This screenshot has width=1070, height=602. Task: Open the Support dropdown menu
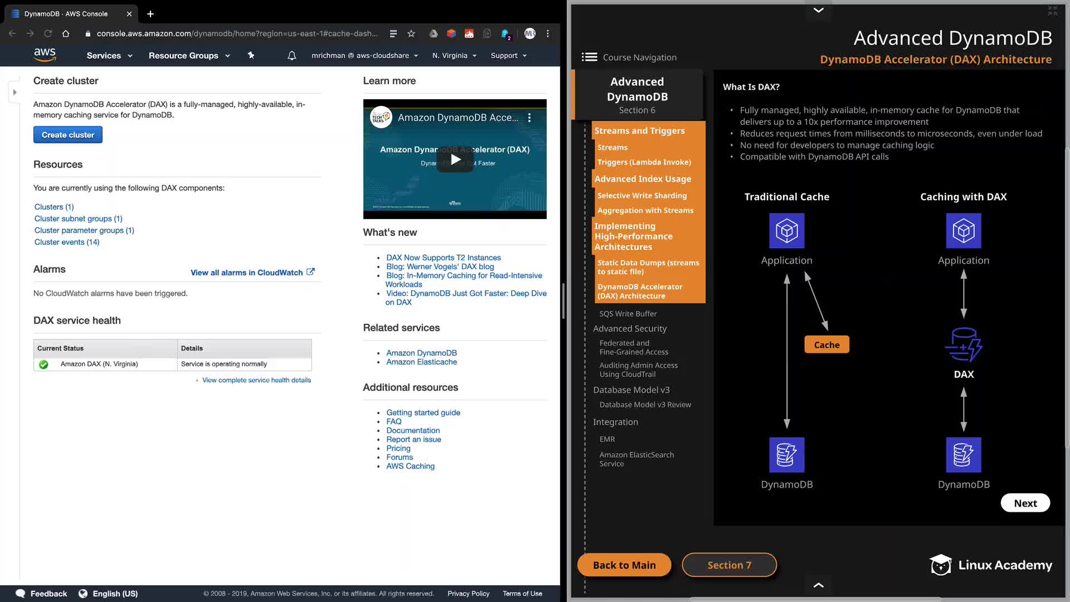pyautogui.click(x=508, y=56)
